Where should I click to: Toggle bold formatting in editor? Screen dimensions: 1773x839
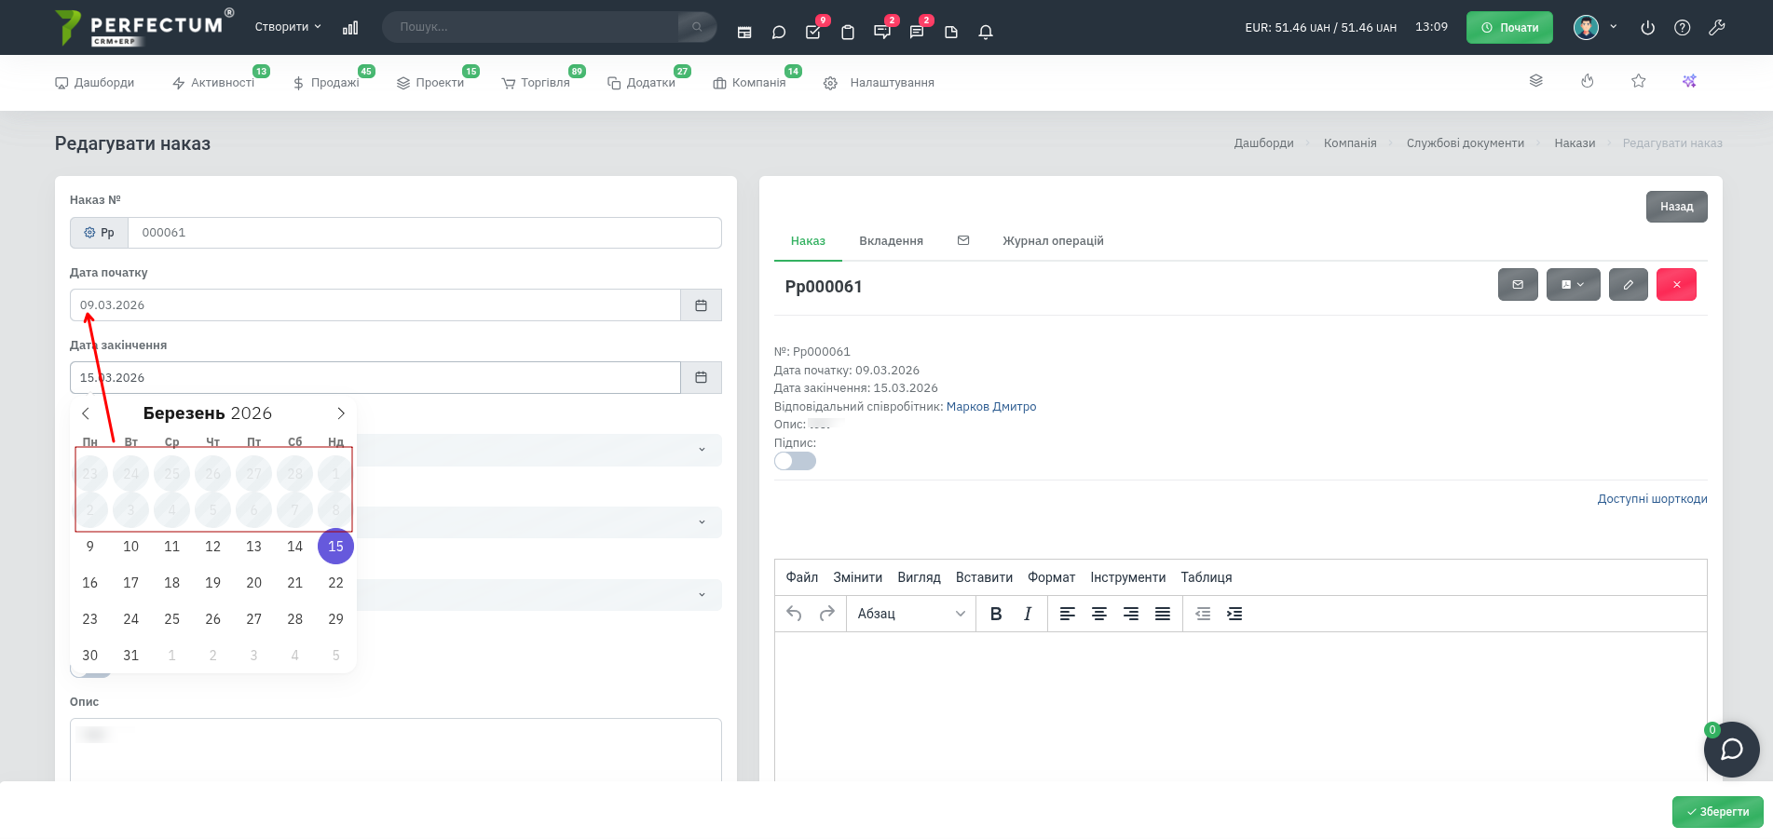(996, 614)
